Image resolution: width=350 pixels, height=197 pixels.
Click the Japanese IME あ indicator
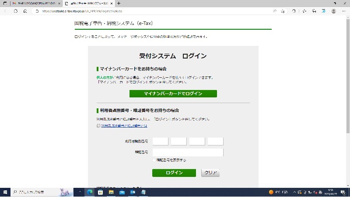(320, 192)
